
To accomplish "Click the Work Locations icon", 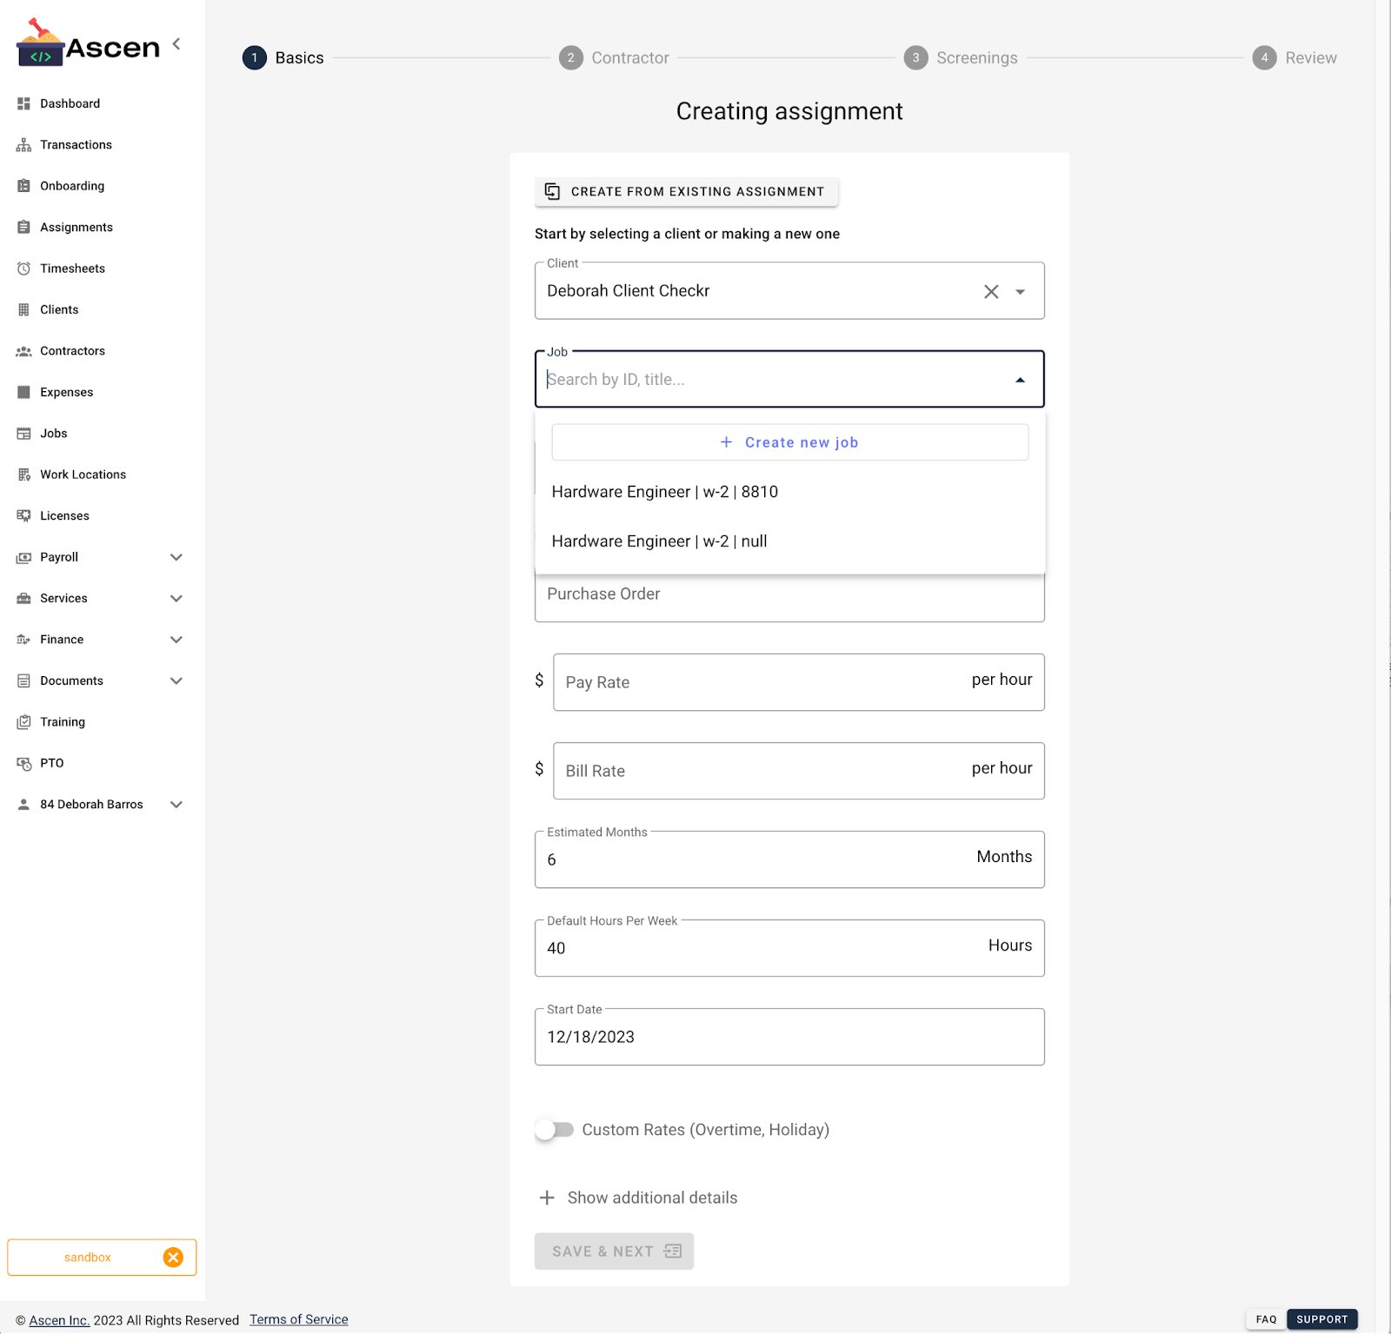I will pos(23,475).
